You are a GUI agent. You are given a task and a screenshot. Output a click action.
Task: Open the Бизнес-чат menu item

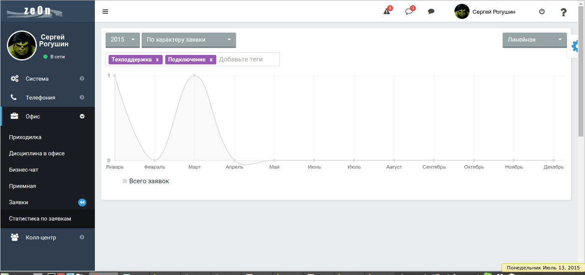tap(47, 170)
